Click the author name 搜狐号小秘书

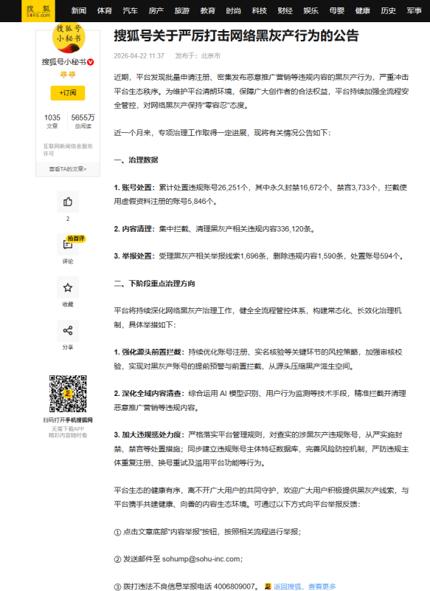click(x=64, y=62)
